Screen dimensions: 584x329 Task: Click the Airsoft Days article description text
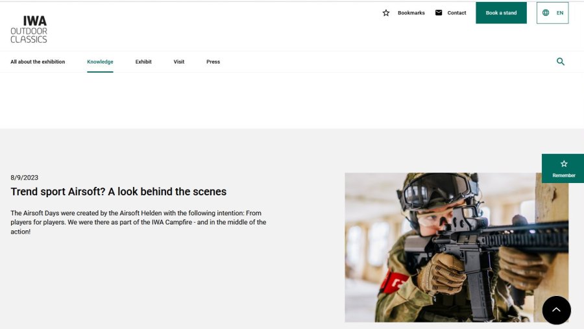click(138, 222)
